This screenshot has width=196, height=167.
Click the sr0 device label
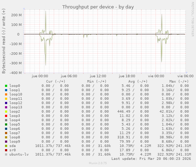(13, 150)
